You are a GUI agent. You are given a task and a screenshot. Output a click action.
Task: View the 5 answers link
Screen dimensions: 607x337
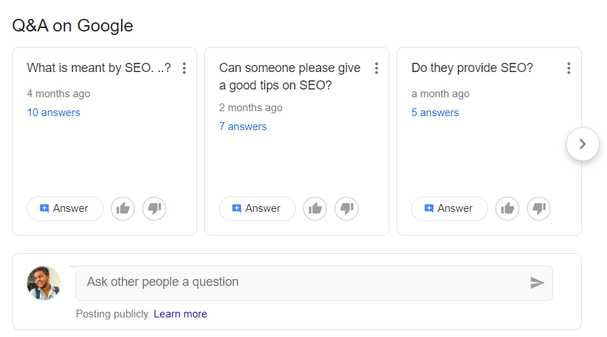click(435, 113)
